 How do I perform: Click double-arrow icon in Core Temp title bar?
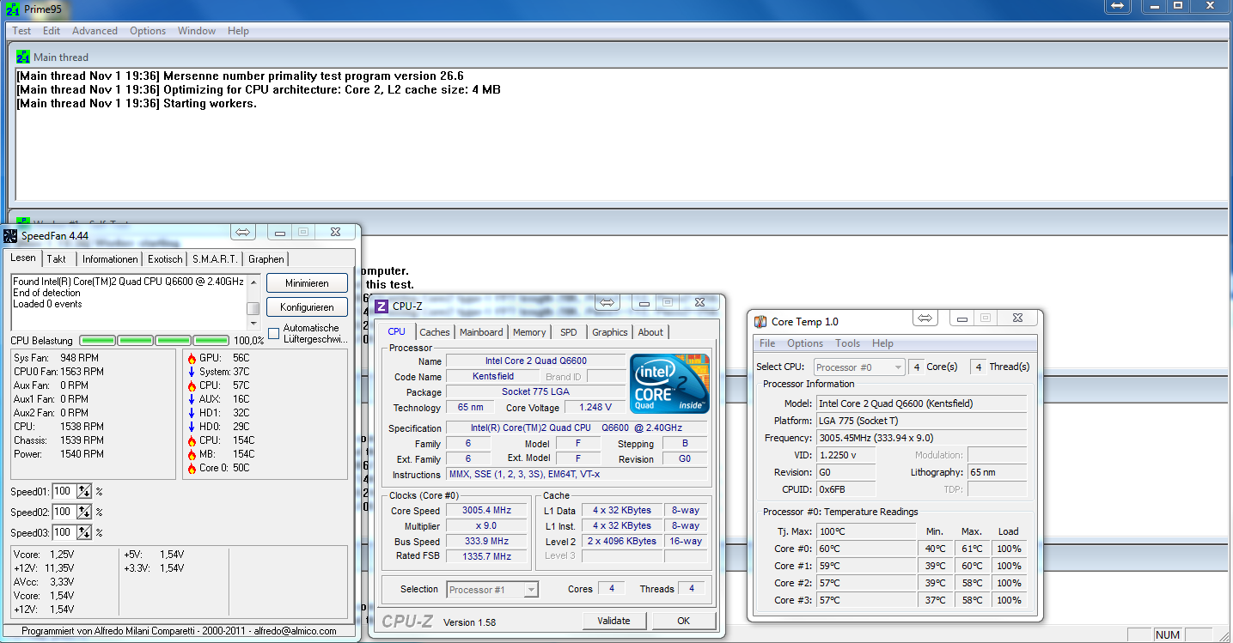click(x=925, y=318)
